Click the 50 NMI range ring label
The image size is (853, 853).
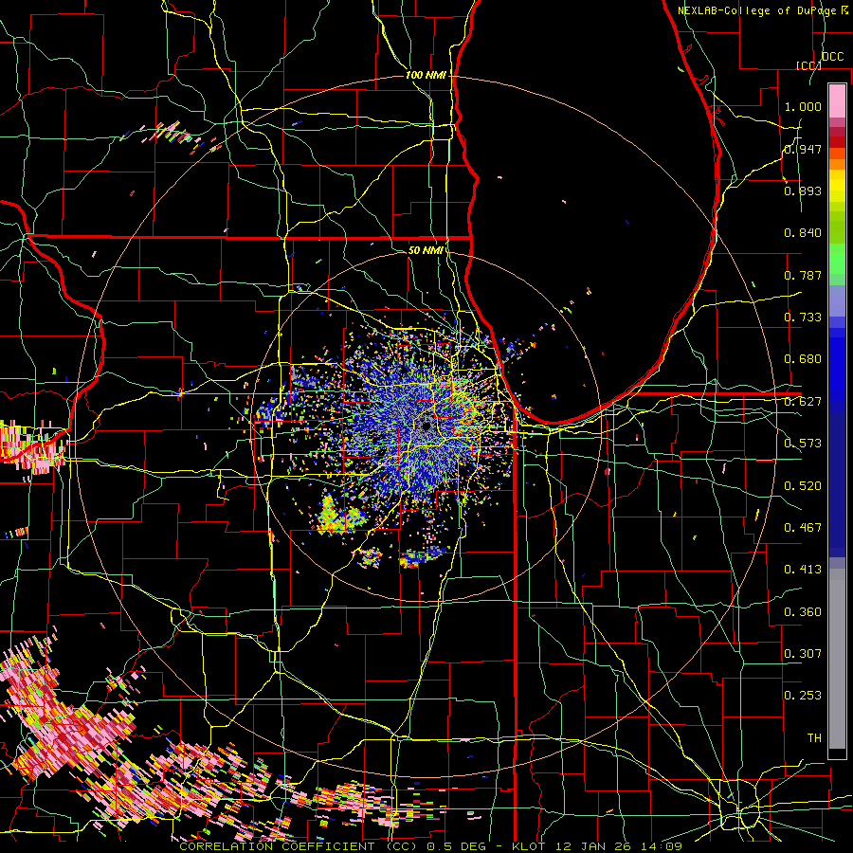coord(426,250)
